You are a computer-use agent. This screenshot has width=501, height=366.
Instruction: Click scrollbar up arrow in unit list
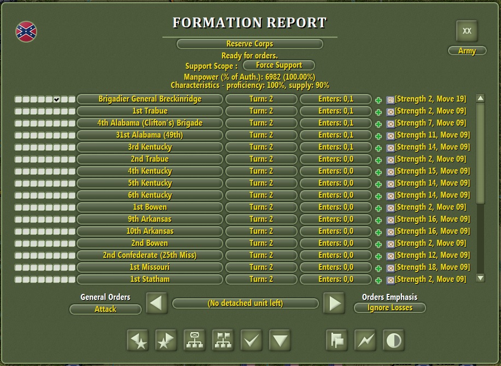point(480,98)
